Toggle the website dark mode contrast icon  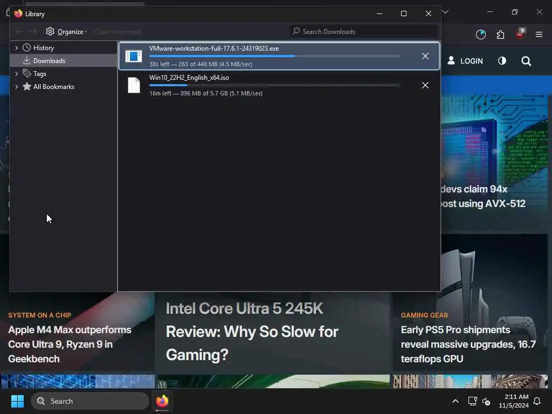(x=502, y=61)
